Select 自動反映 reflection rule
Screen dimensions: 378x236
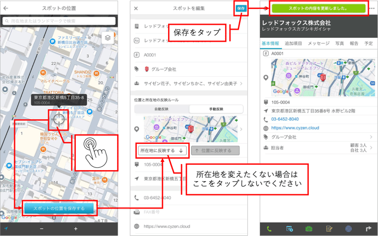(162, 109)
